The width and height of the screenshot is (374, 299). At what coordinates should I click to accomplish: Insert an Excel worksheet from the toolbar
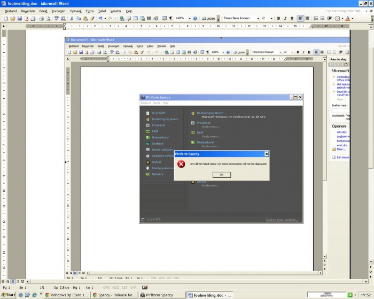142,18
